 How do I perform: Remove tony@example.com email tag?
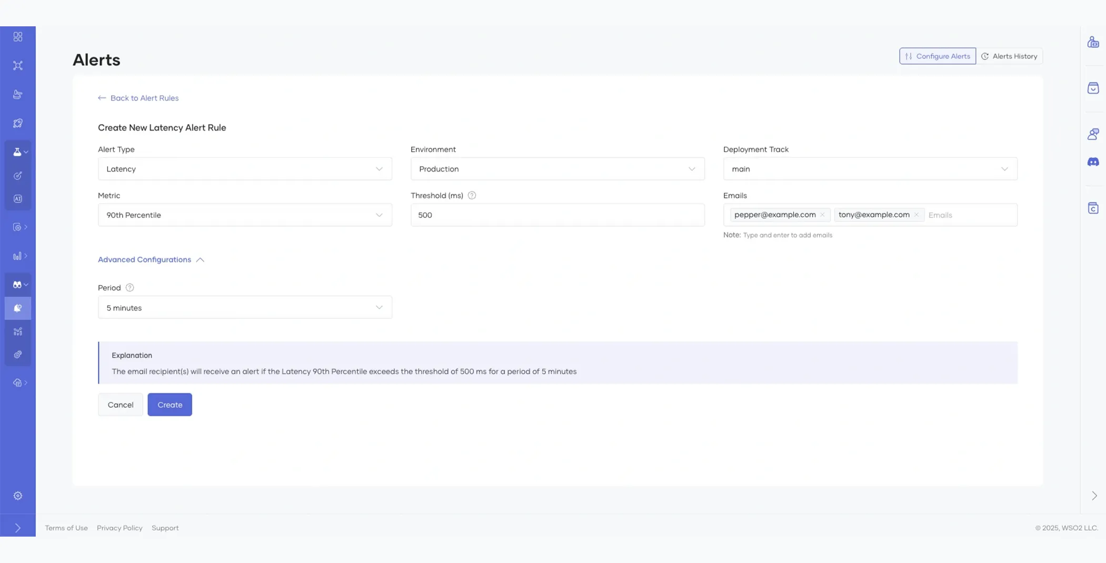(916, 215)
